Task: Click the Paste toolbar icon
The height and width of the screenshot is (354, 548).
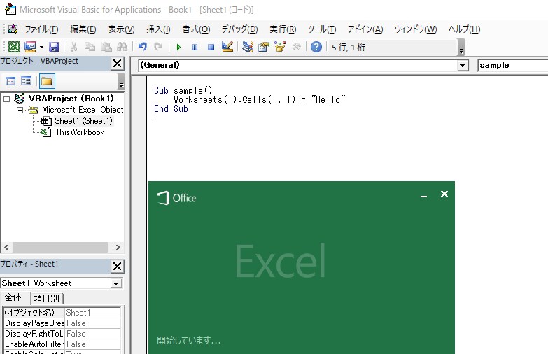Action: click(106, 47)
